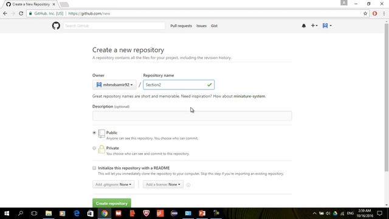Use the suggested name miniature-system
Viewport: 389px width, 219px height.
click(249, 96)
